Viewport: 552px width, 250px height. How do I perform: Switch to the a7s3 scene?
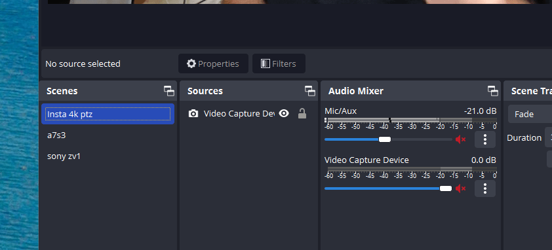point(108,135)
